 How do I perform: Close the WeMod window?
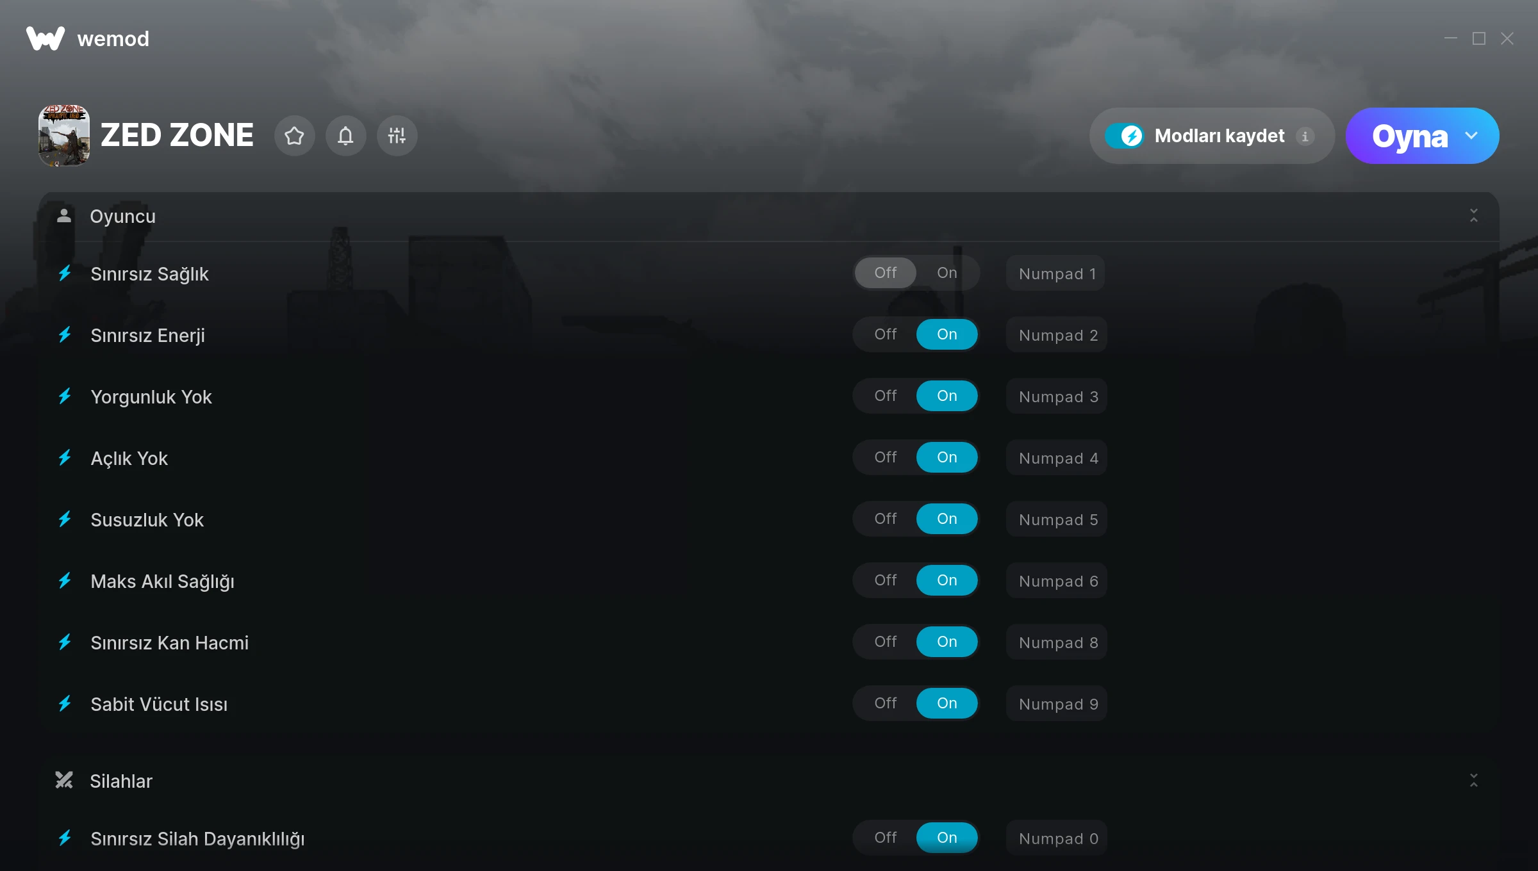[x=1507, y=38]
